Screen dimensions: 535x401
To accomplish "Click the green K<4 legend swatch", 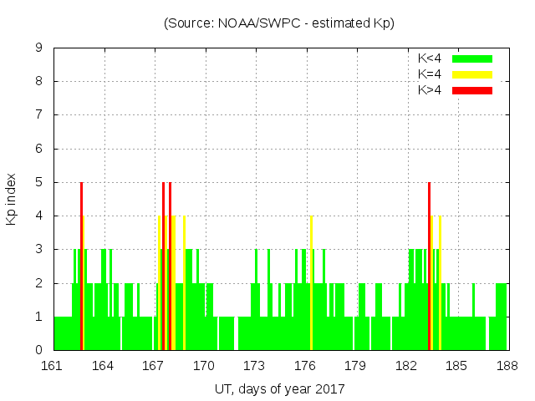I will click(x=472, y=58).
